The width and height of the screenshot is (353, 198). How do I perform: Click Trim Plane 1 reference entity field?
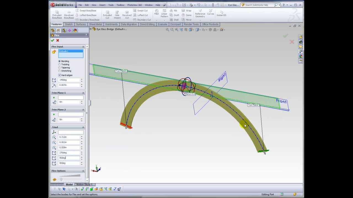click(71, 98)
